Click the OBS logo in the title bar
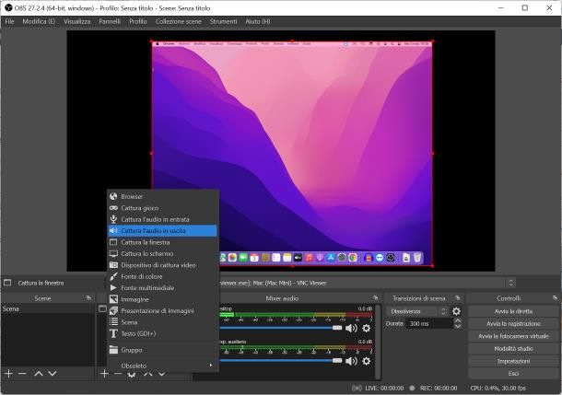The width and height of the screenshot is (562, 395). 8,8
